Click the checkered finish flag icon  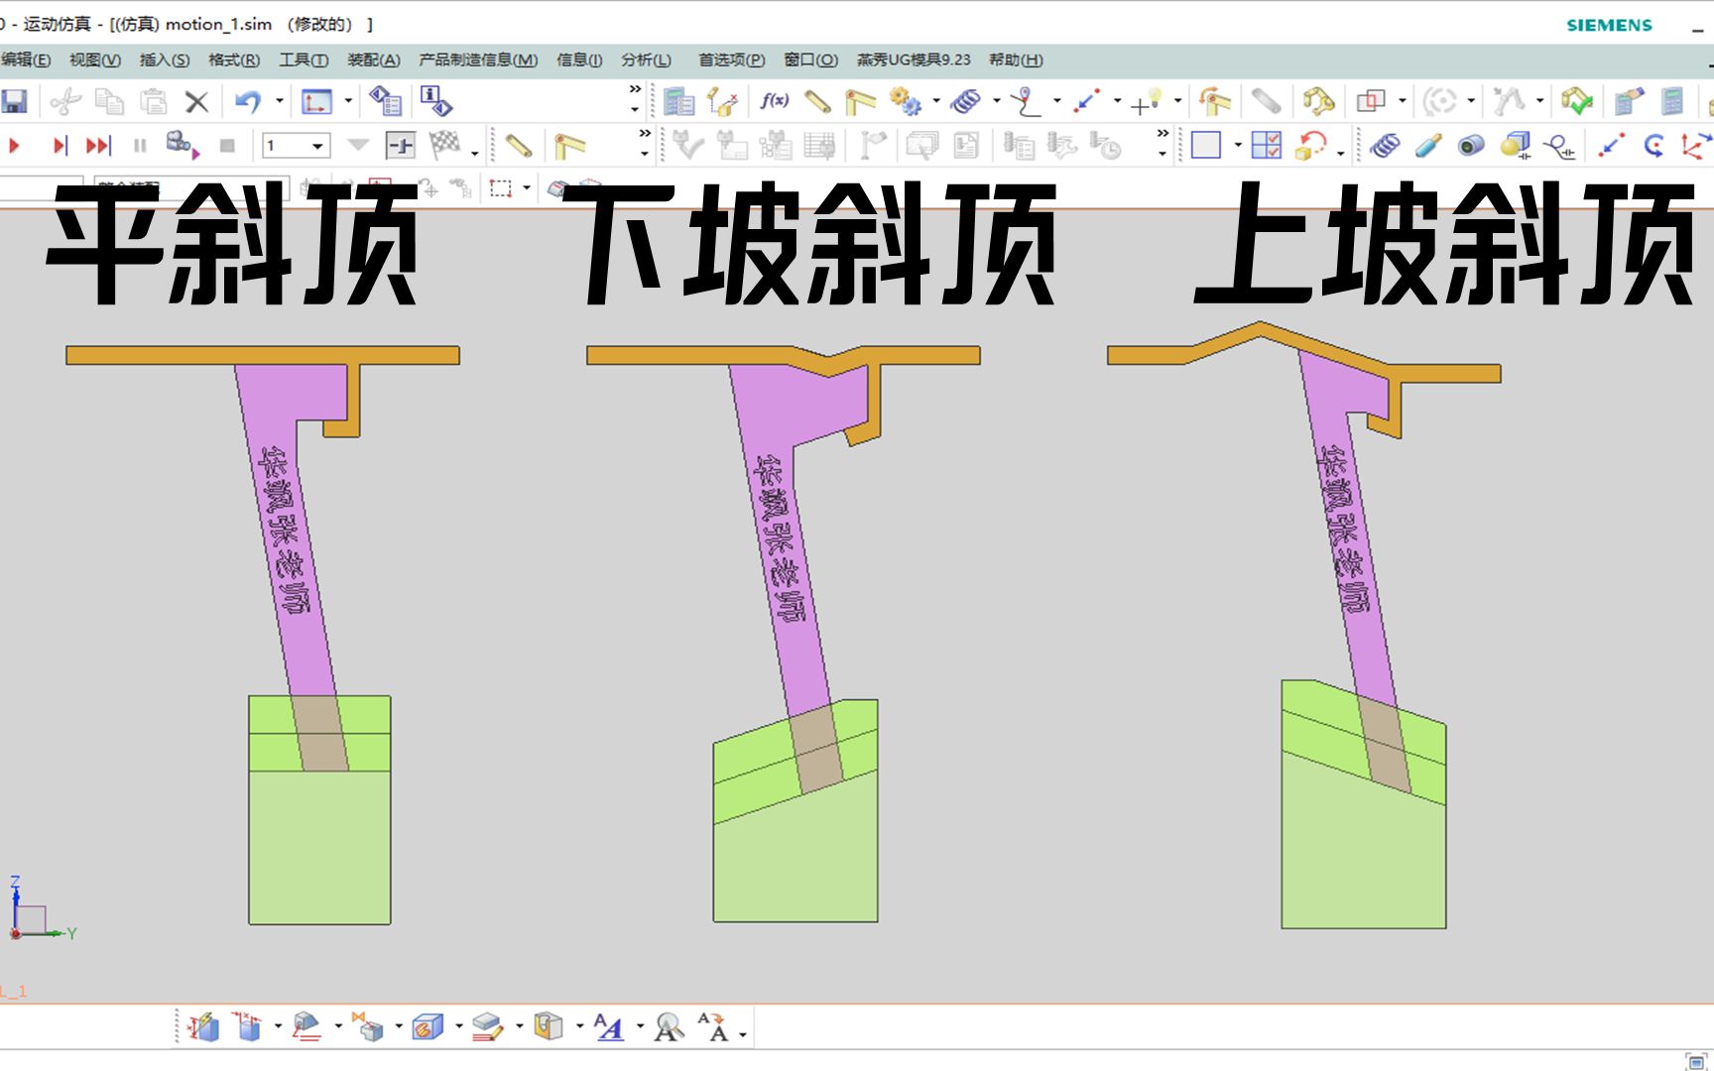coord(444,145)
